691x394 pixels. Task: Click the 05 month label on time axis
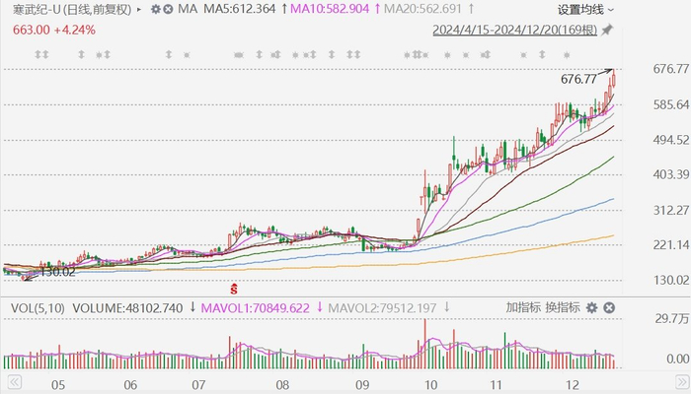58,385
